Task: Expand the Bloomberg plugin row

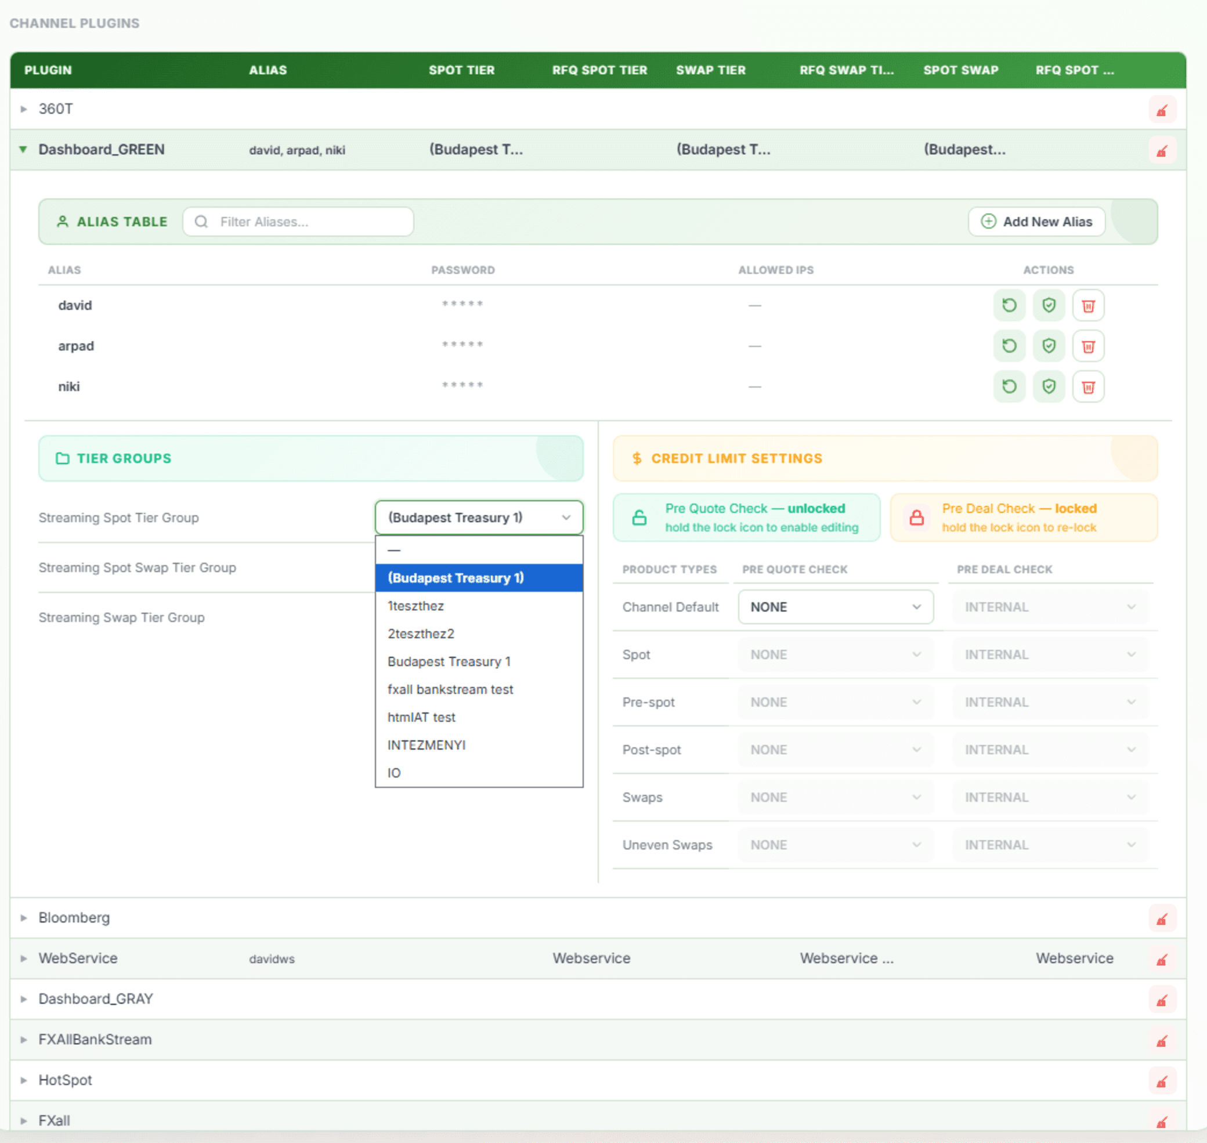Action: point(24,917)
